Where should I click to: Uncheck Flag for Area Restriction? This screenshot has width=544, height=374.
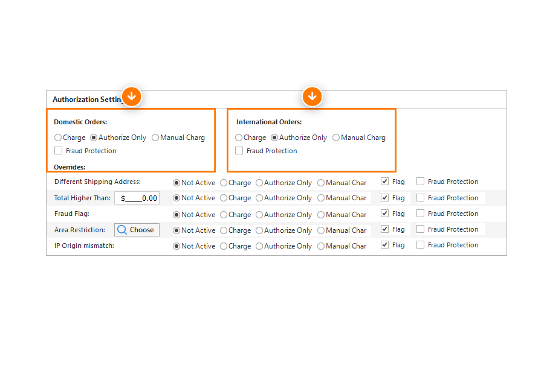coord(385,229)
